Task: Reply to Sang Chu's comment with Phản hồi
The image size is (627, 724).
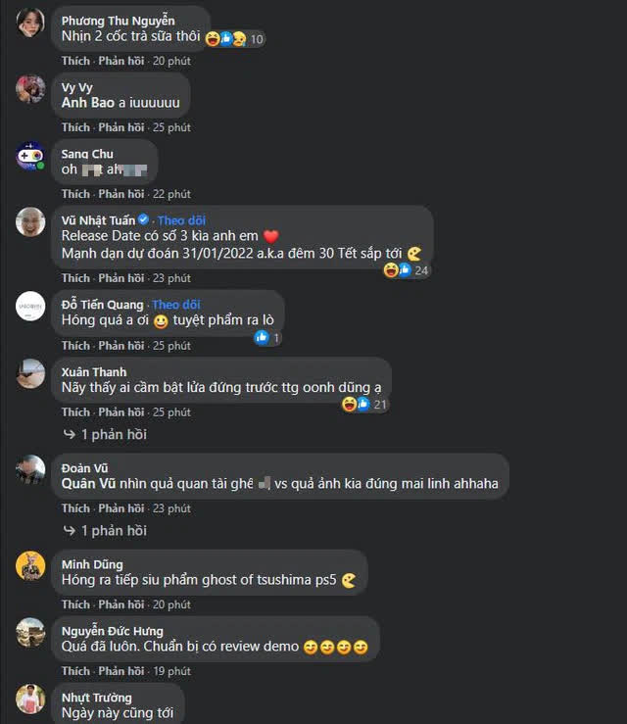Action: pos(121,194)
